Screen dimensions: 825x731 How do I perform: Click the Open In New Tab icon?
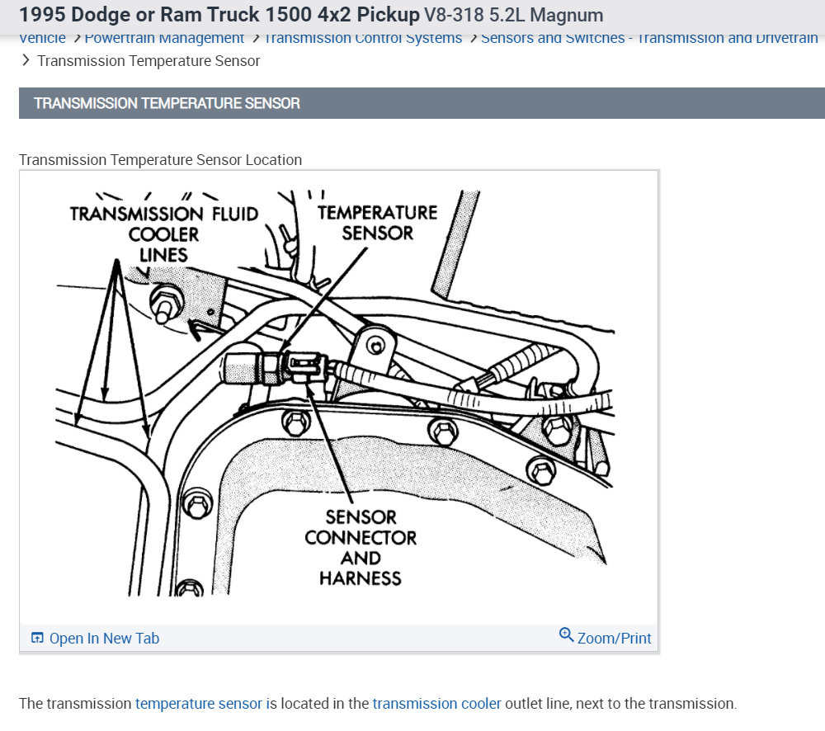[x=37, y=638]
